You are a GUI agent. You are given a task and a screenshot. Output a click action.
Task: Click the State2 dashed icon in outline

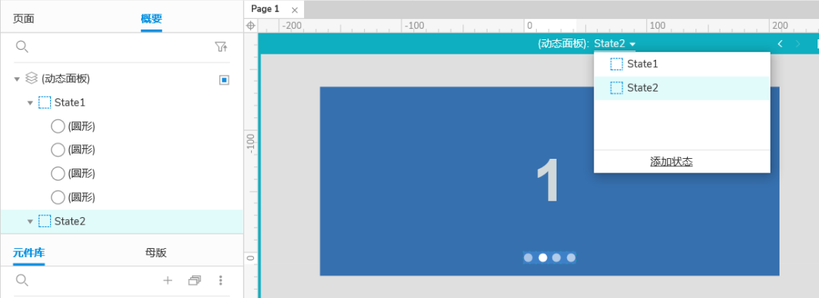tap(45, 222)
